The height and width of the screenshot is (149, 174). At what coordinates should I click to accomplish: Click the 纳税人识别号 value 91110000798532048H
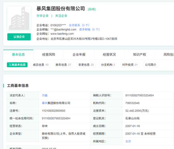[x=139, y=95]
